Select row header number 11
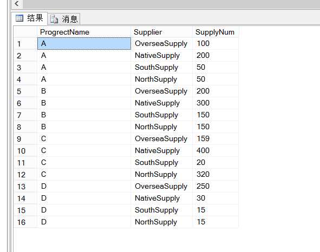This screenshot has width=320, height=252. [25, 162]
